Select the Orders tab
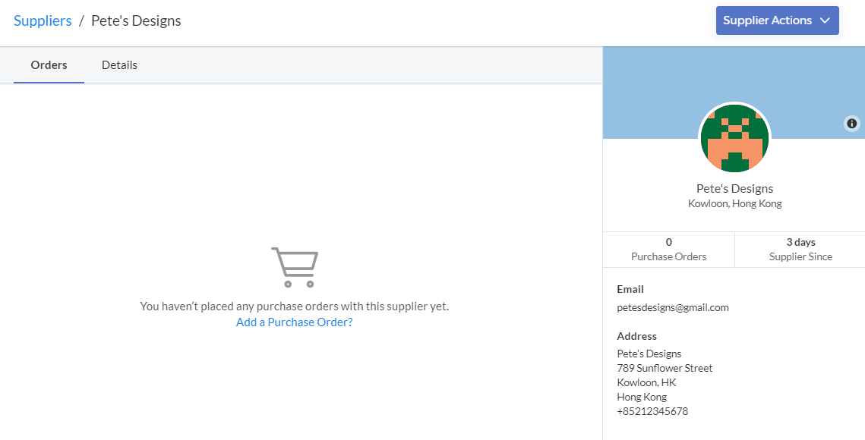The image size is (865, 440). [x=49, y=65]
